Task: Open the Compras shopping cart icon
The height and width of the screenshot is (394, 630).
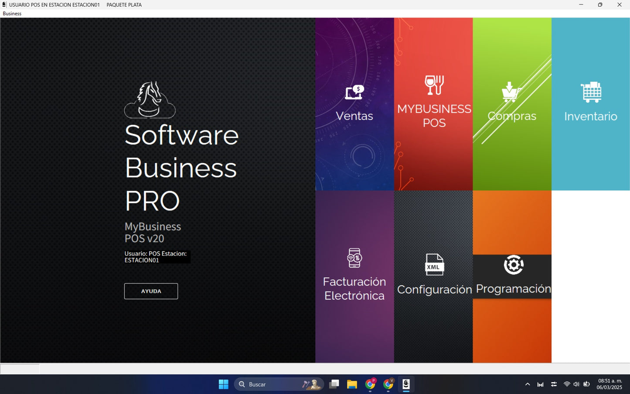Action: point(511,92)
